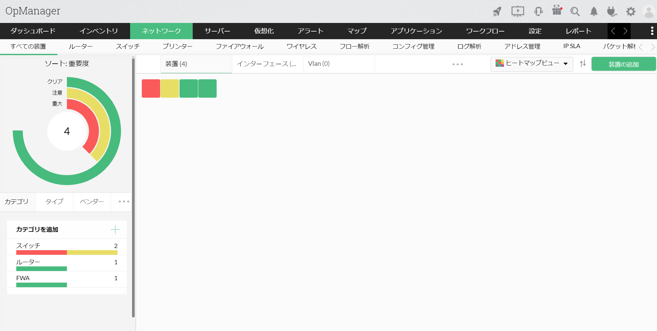Click the red heatmap device tile
This screenshot has height=331, width=657.
[151, 88]
